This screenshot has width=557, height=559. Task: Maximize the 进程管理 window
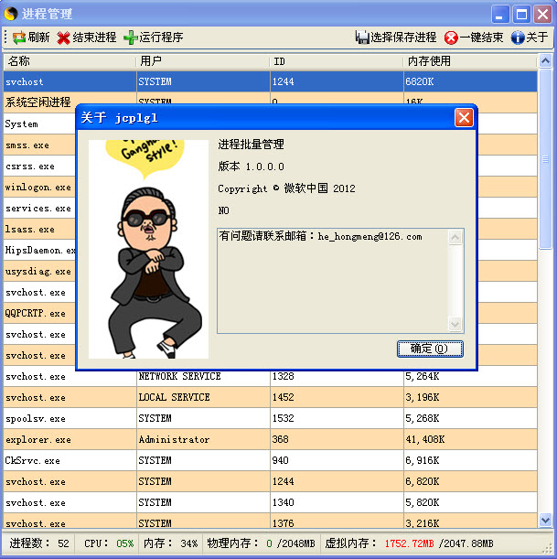(x=521, y=15)
